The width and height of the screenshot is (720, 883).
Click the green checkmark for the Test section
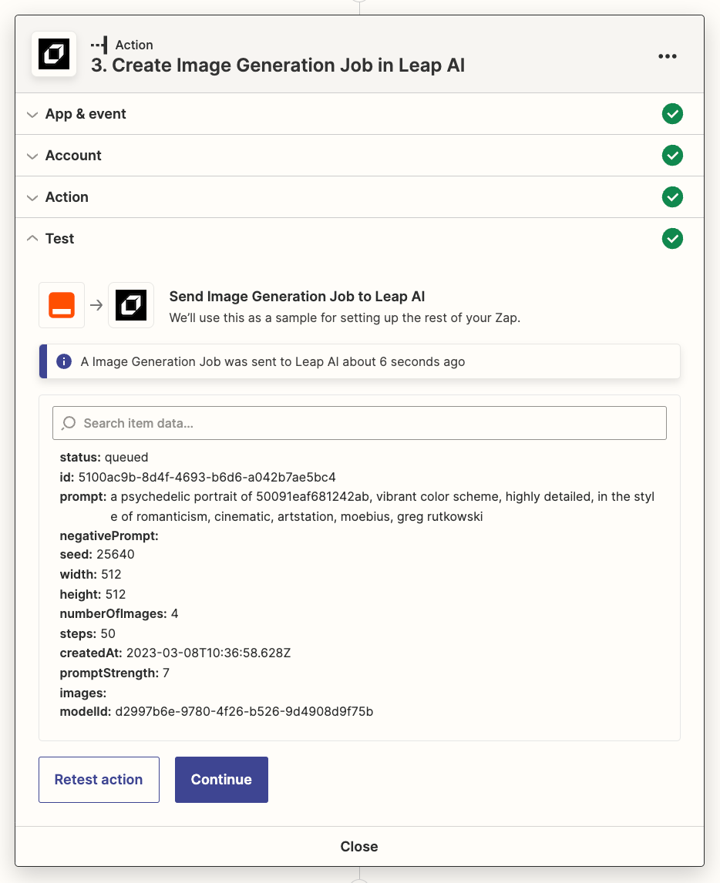tap(672, 239)
